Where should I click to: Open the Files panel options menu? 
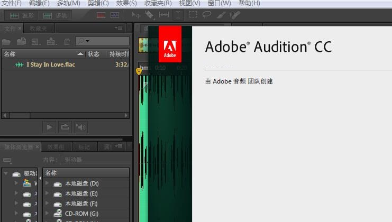point(118,27)
